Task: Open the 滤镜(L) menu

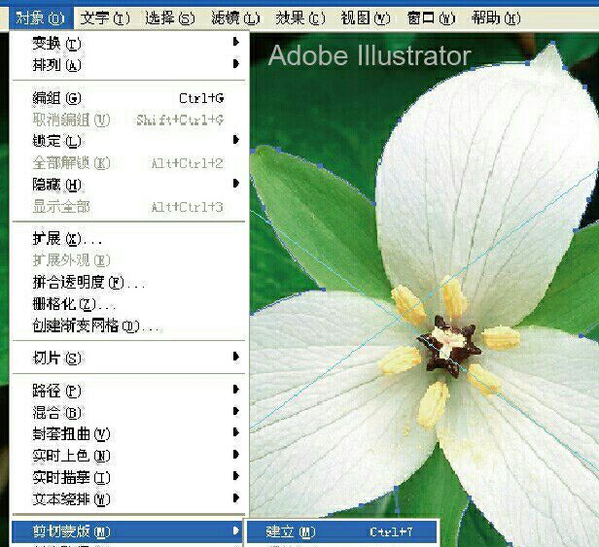Action: click(x=235, y=17)
